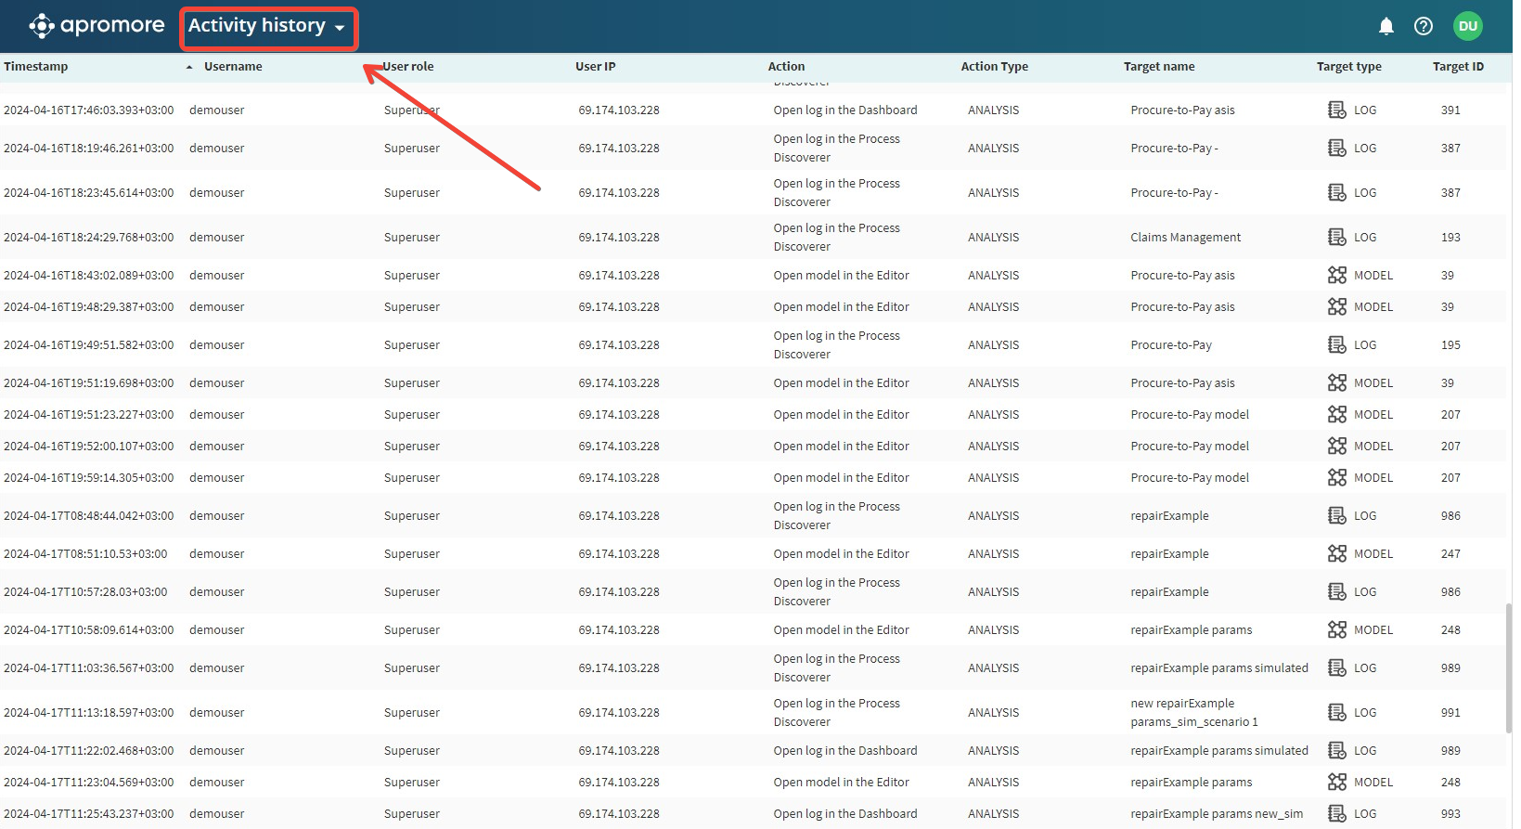Sort by the Timestamp column header

[36, 67]
